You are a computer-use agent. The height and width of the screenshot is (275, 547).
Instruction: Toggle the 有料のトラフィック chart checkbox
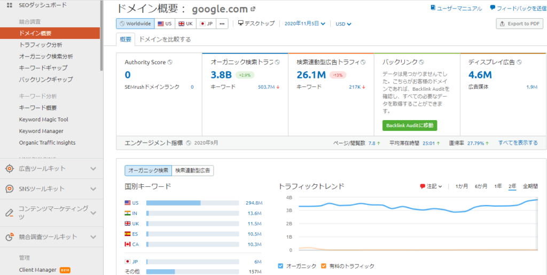click(x=323, y=266)
